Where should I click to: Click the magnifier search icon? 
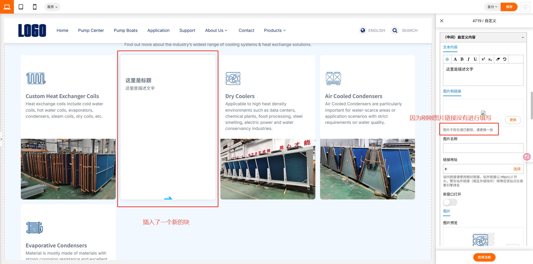(395, 30)
